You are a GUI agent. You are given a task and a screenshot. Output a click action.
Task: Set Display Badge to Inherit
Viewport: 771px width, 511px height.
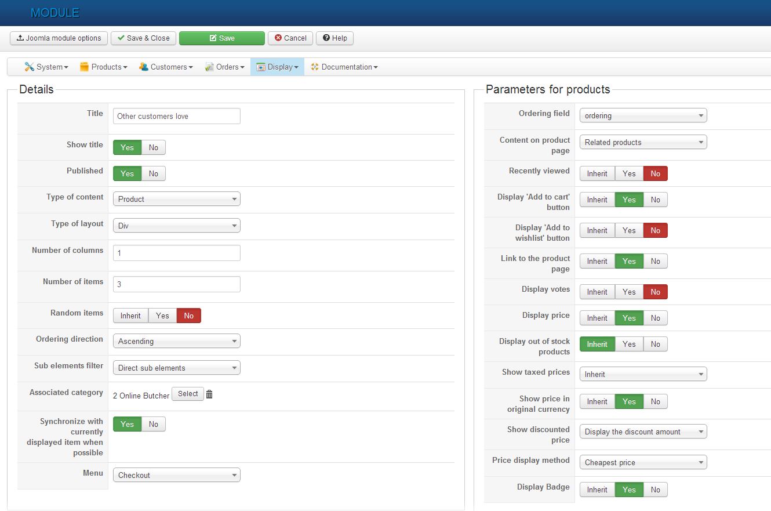pyautogui.click(x=597, y=490)
